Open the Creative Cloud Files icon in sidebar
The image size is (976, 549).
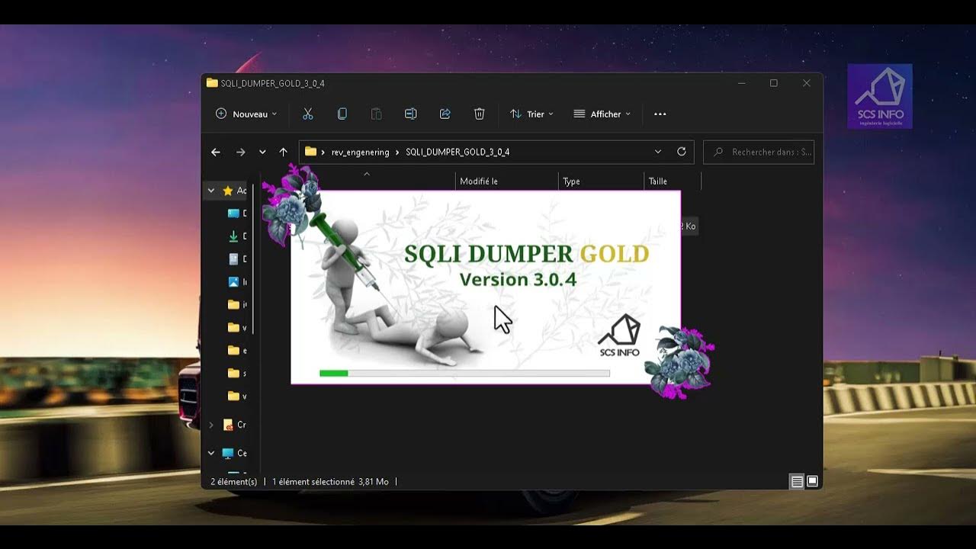tap(227, 425)
